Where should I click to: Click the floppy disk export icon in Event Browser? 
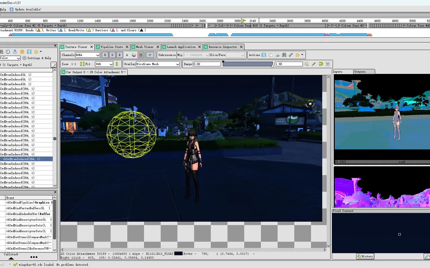tap(29, 52)
